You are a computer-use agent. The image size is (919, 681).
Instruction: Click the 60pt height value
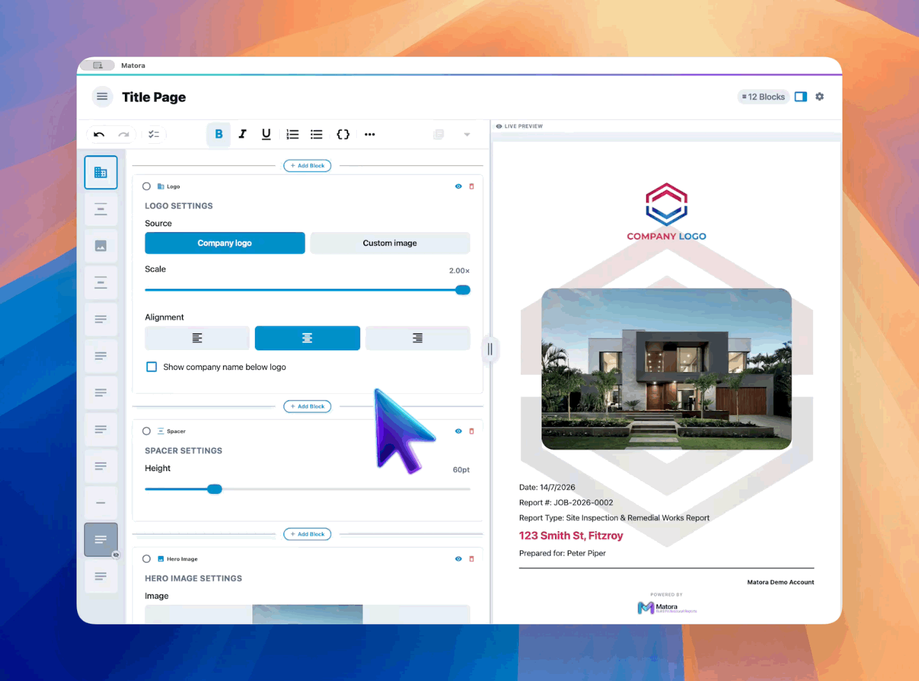click(x=461, y=470)
